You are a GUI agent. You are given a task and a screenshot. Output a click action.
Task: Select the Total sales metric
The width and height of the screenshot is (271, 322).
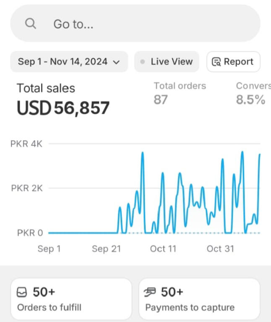pos(46,88)
